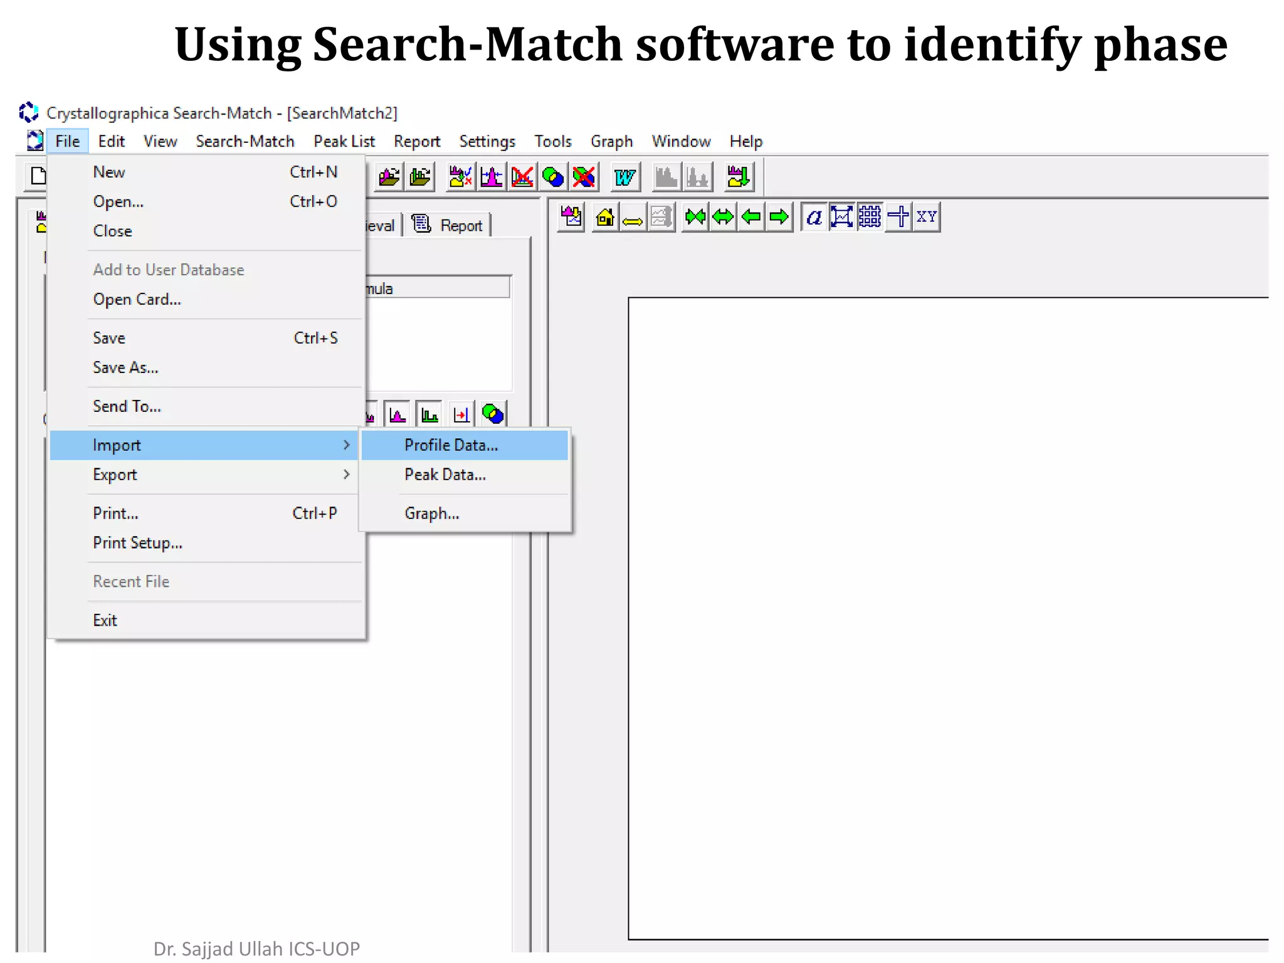Switch to the Report tab
The width and height of the screenshot is (1284, 963).
tap(448, 225)
